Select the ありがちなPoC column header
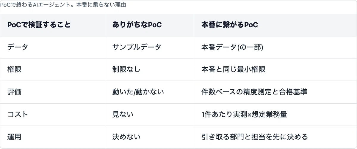Image resolution: width=357 pixels, height=149 pixels. 137,25
